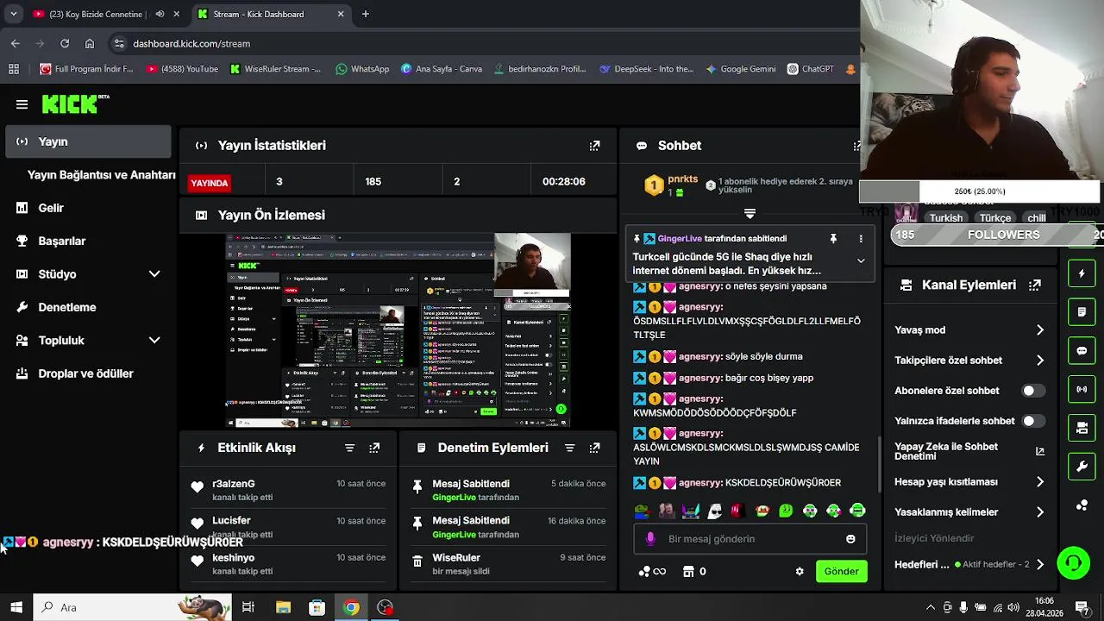This screenshot has width=1104, height=621.
Task: Open Yayın Bağlantısı ve Anahtarı page
Action: pyautogui.click(x=101, y=175)
